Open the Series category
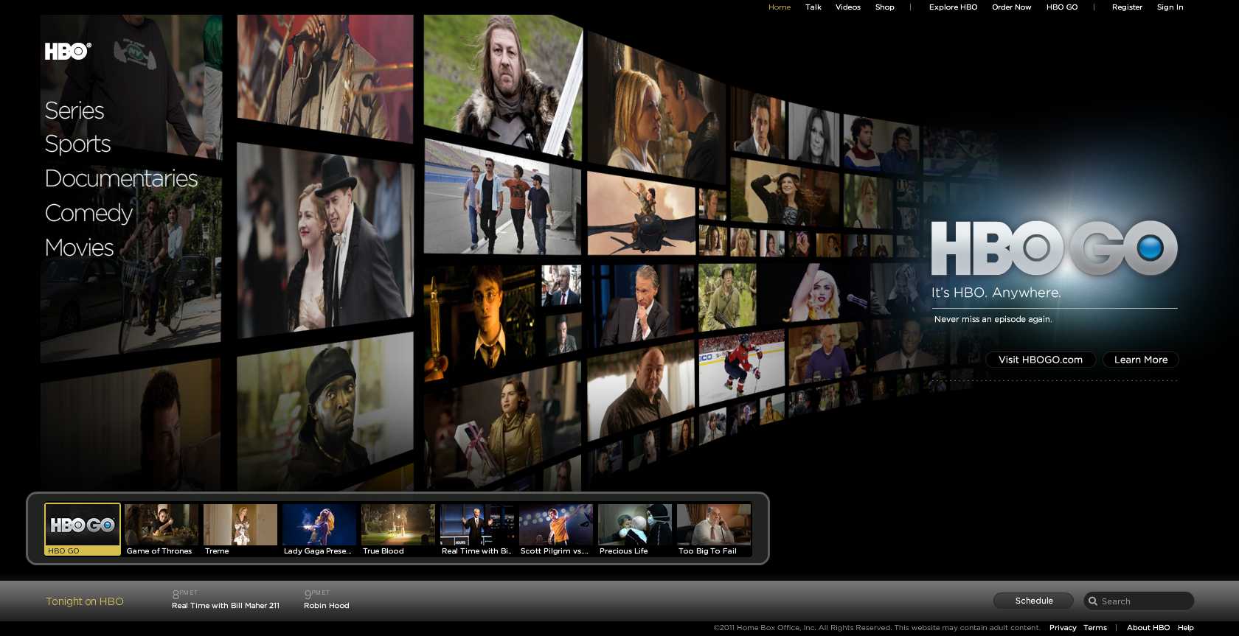 (x=74, y=111)
